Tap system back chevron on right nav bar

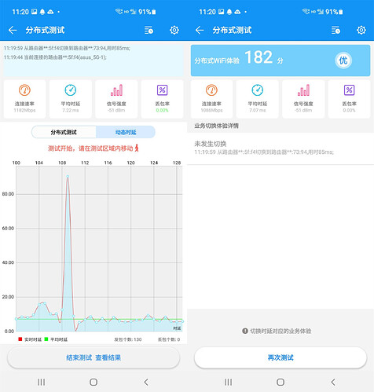point(333,382)
